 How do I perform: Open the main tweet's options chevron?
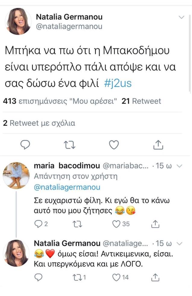click(x=181, y=17)
